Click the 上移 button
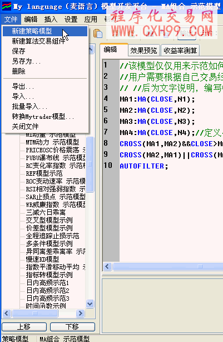The image size is (223, 342). 24,327
